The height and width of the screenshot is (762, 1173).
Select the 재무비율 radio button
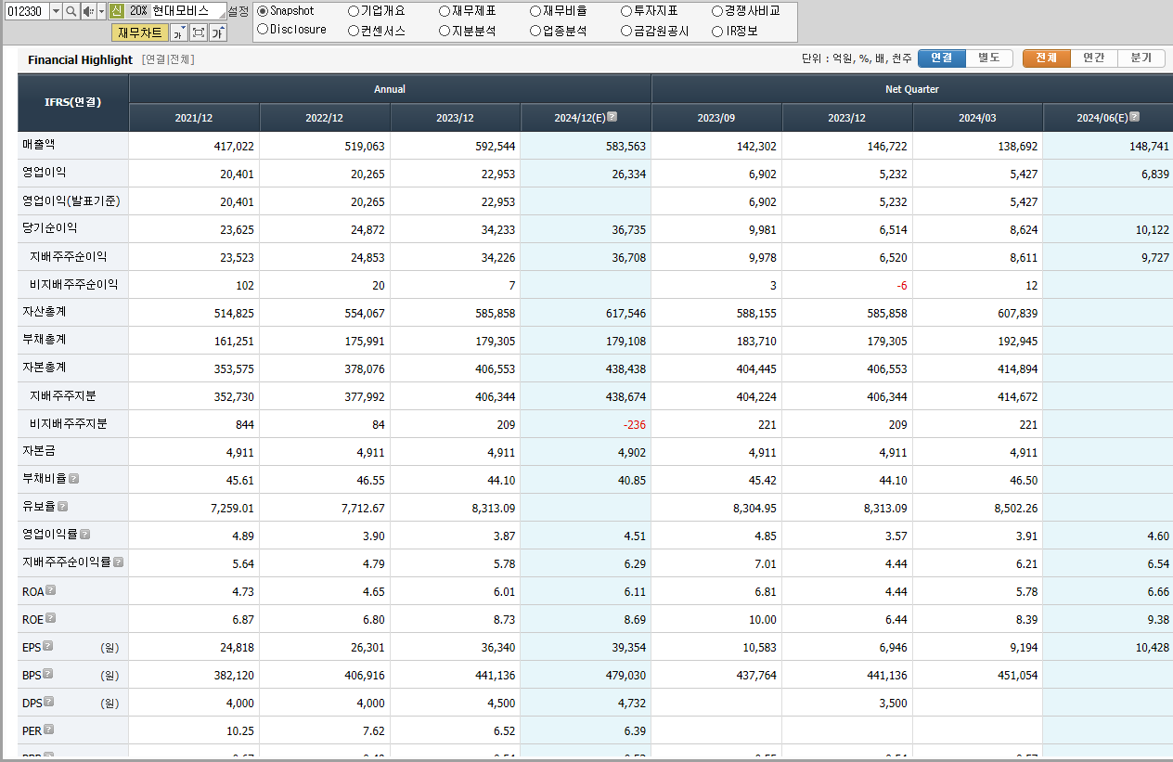535,11
